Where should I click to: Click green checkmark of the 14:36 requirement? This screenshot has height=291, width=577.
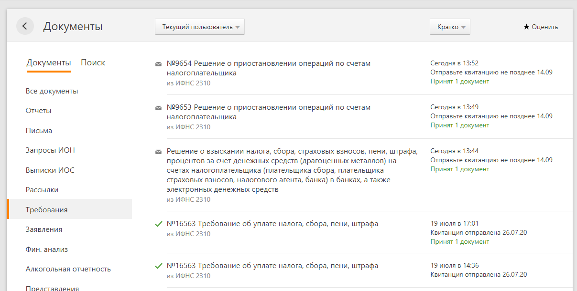pos(159,266)
